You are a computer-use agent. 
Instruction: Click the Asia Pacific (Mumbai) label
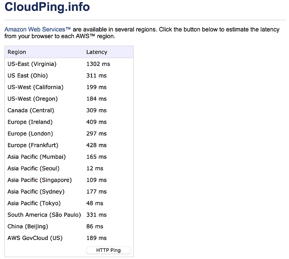click(37, 157)
